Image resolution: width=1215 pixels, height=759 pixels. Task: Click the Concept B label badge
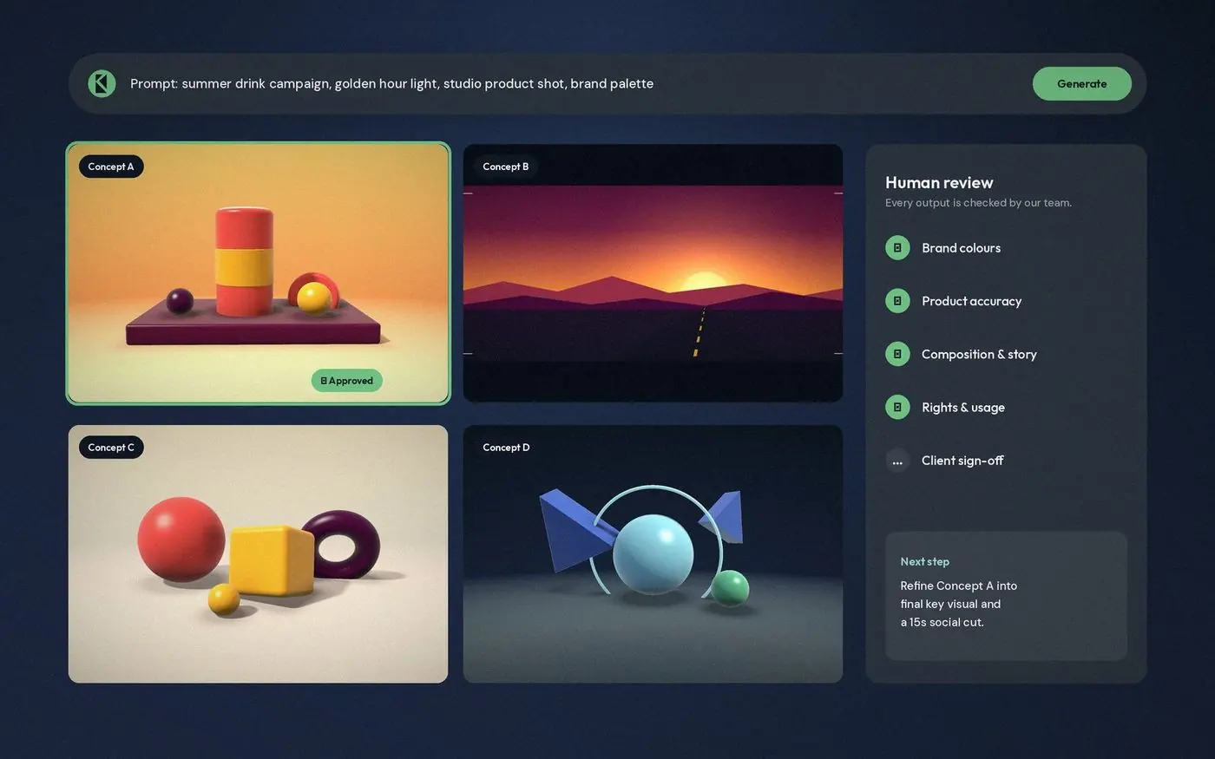pos(506,167)
